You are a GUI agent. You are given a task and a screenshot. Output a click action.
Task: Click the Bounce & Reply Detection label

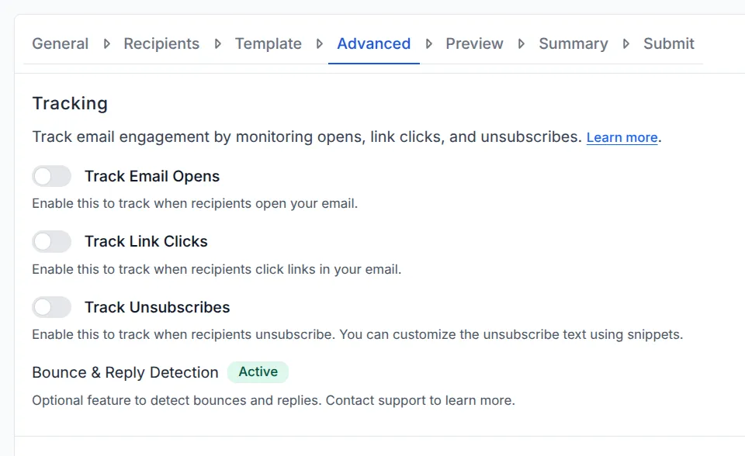125,373
